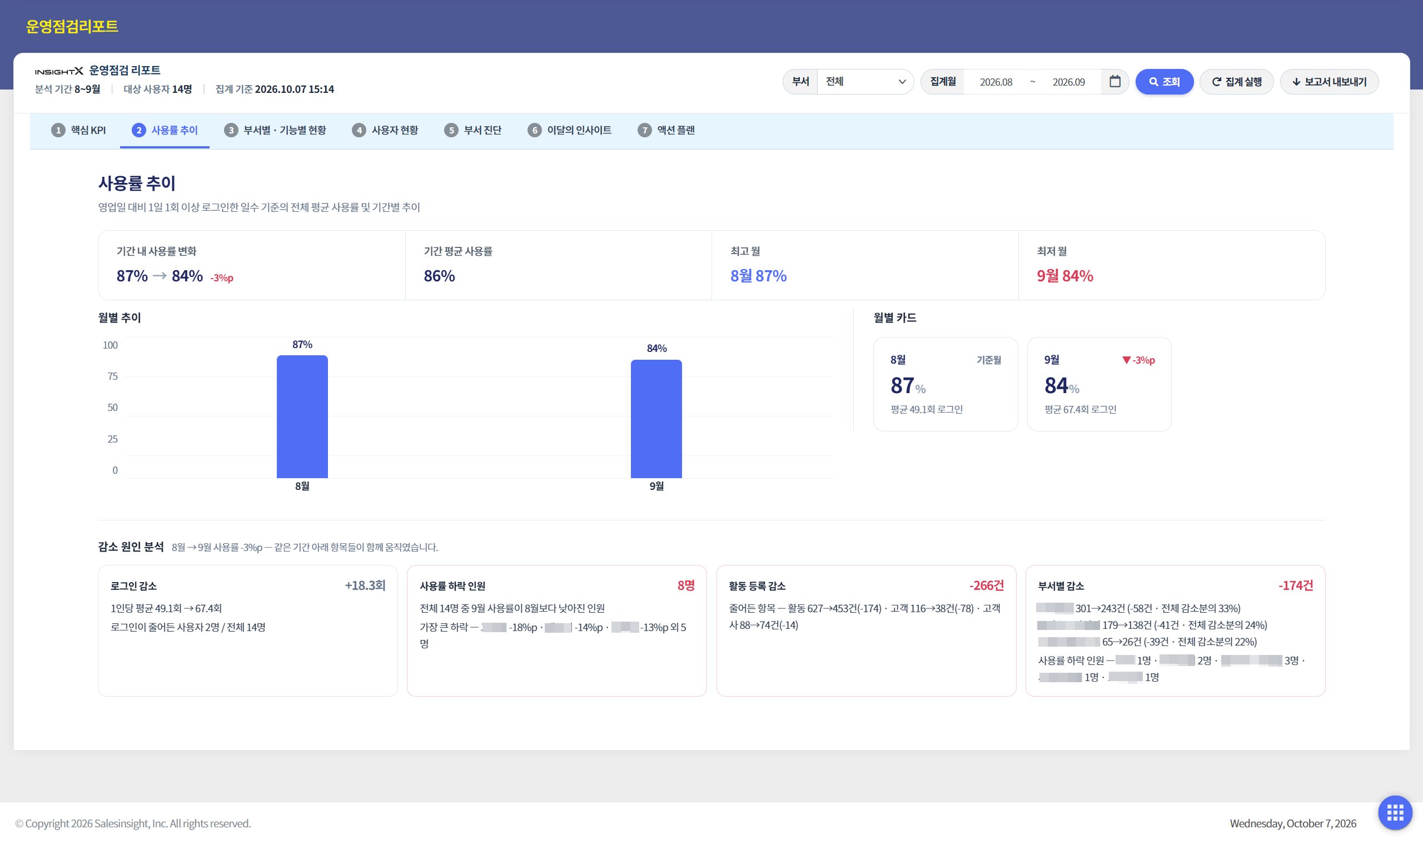The height and width of the screenshot is (844, 1423).
Task: Open 이달의 인사이트 tab
Action: click(570, 130)
